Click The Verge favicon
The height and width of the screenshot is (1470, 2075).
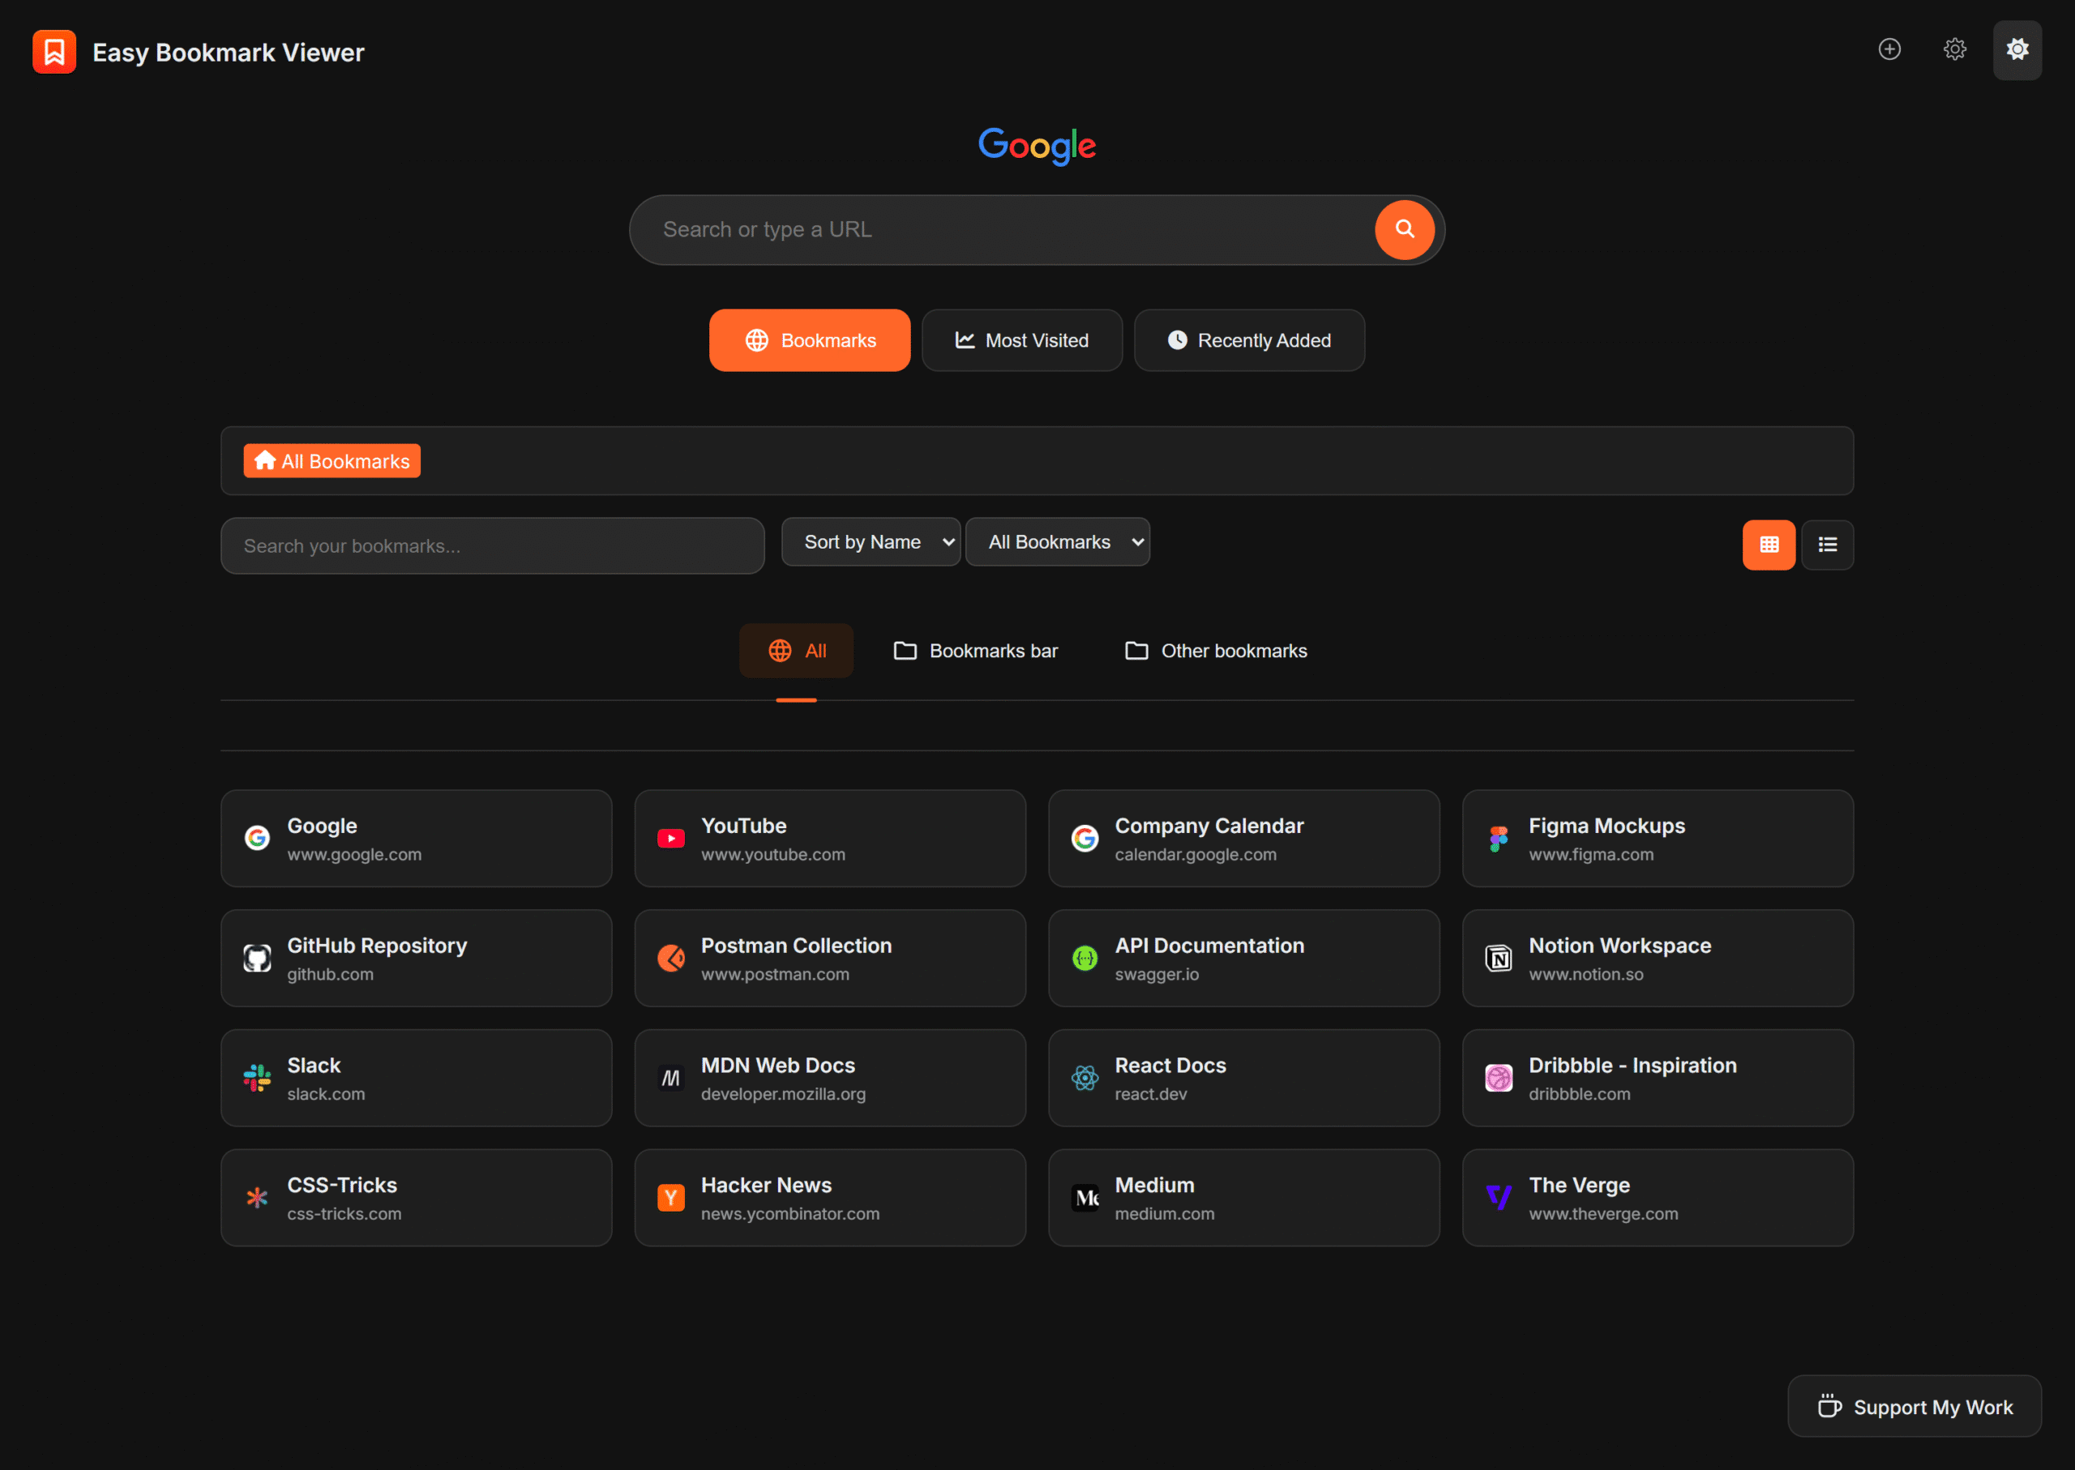pos(1499,1198)
